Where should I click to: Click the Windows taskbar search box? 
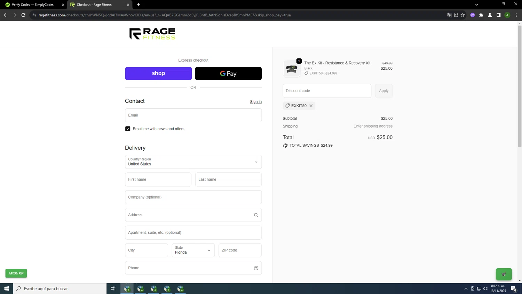[x=60, y=288]
